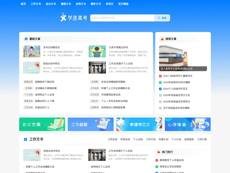Click the 最新文章 section icon
The image size is (230, 173).
[x=26, y=39]
